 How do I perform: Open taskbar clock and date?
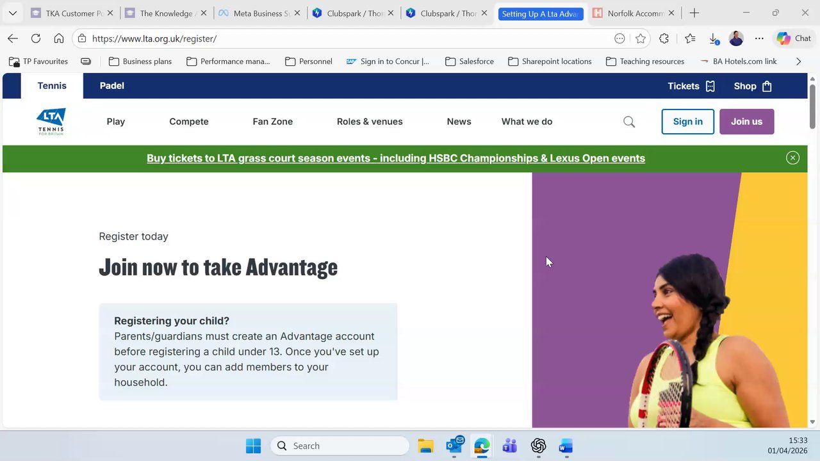pos(787,446)
